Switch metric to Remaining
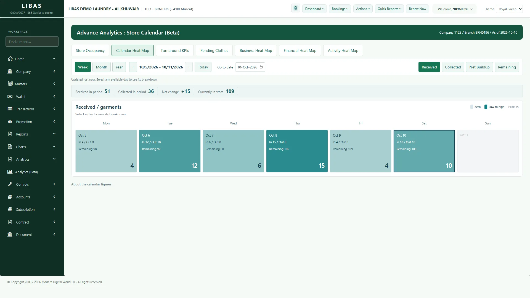530x298 pixels. (507, 67)
